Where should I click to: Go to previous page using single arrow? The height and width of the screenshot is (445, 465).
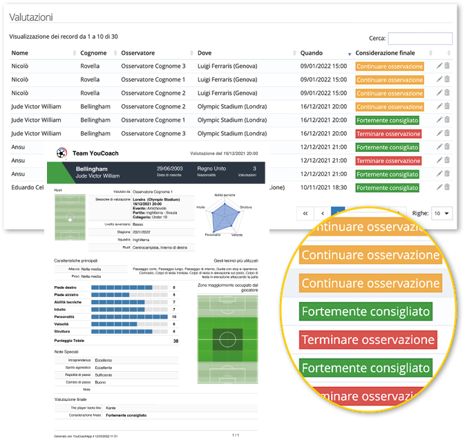(322, 214)
